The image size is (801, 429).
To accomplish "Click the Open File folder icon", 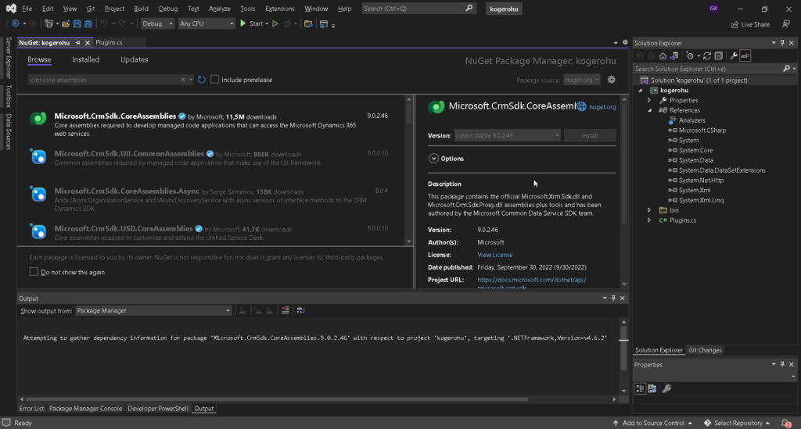I will click(66, 23).
